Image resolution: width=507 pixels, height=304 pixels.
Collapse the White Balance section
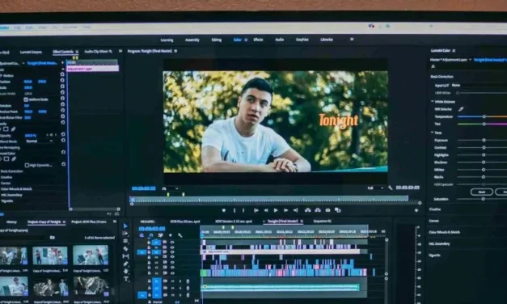[433, 102]
